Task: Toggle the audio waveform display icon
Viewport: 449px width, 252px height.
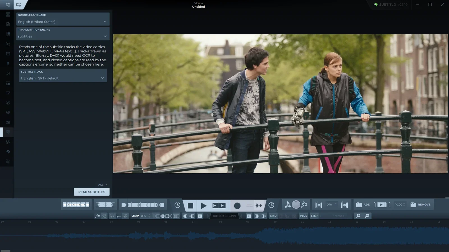Action: point(258,206)
